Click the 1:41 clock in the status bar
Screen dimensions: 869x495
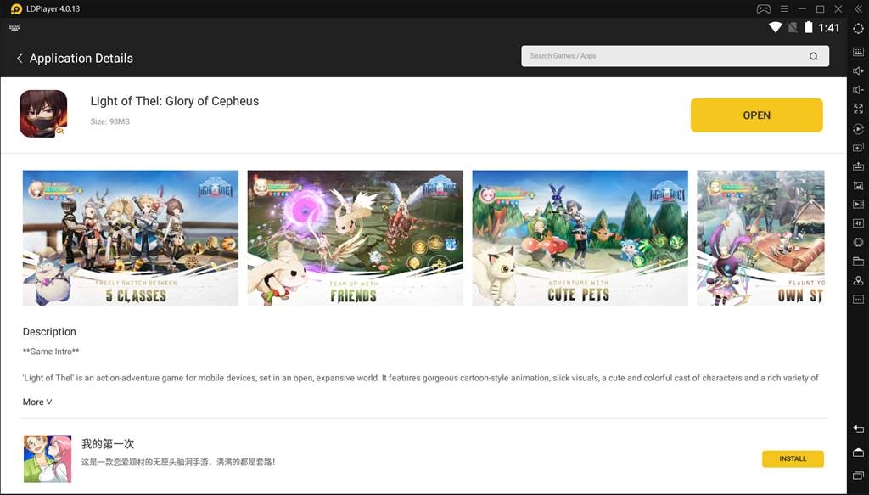829,28
